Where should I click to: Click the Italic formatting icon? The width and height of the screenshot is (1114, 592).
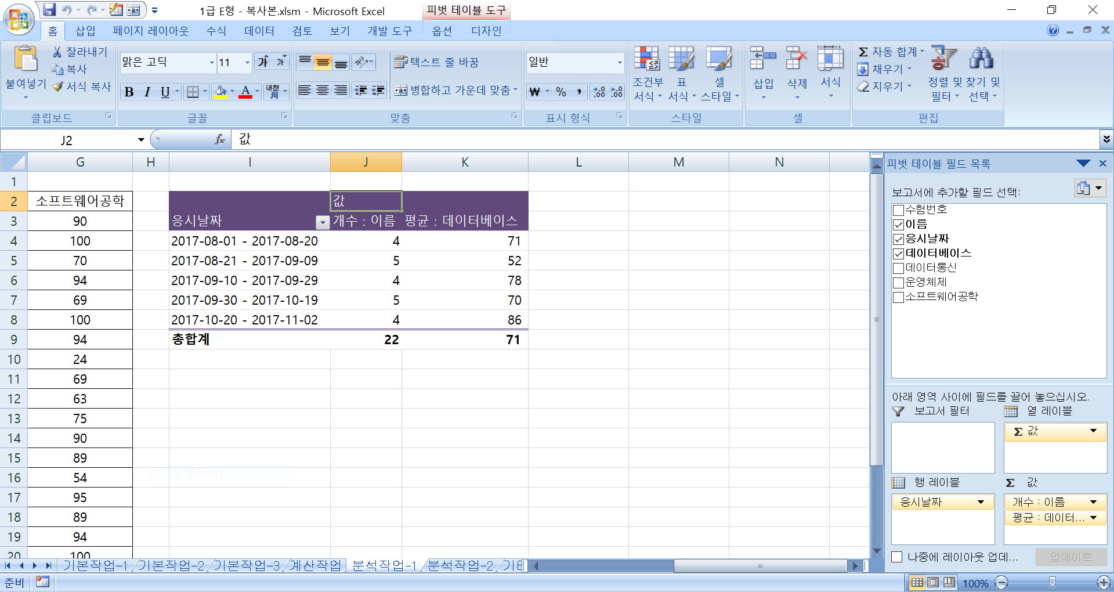pyautogui.click(x=147, y=92)
